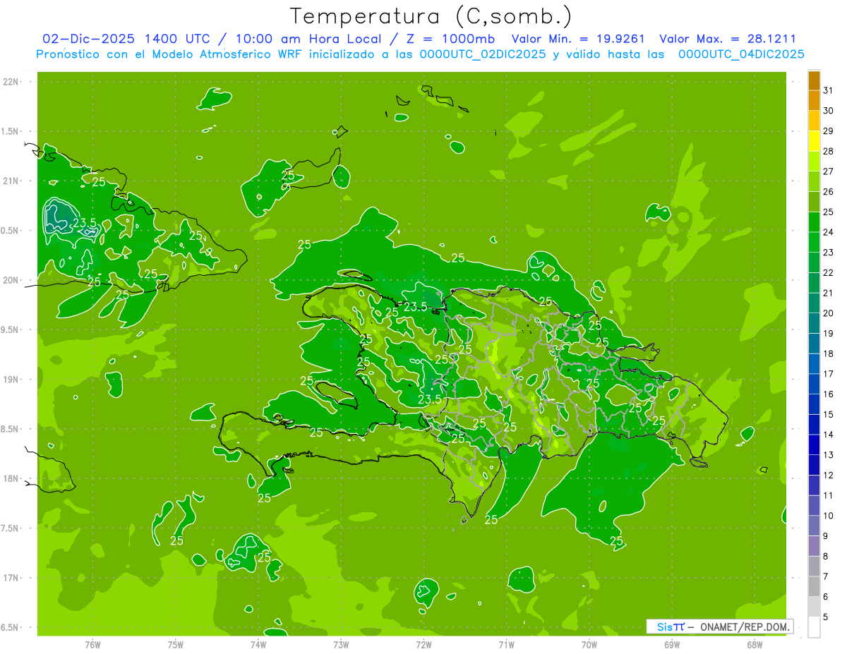The image size is (847, 654).
Task: Click the "70W" longitude axis label
Action: coord(589,645)
